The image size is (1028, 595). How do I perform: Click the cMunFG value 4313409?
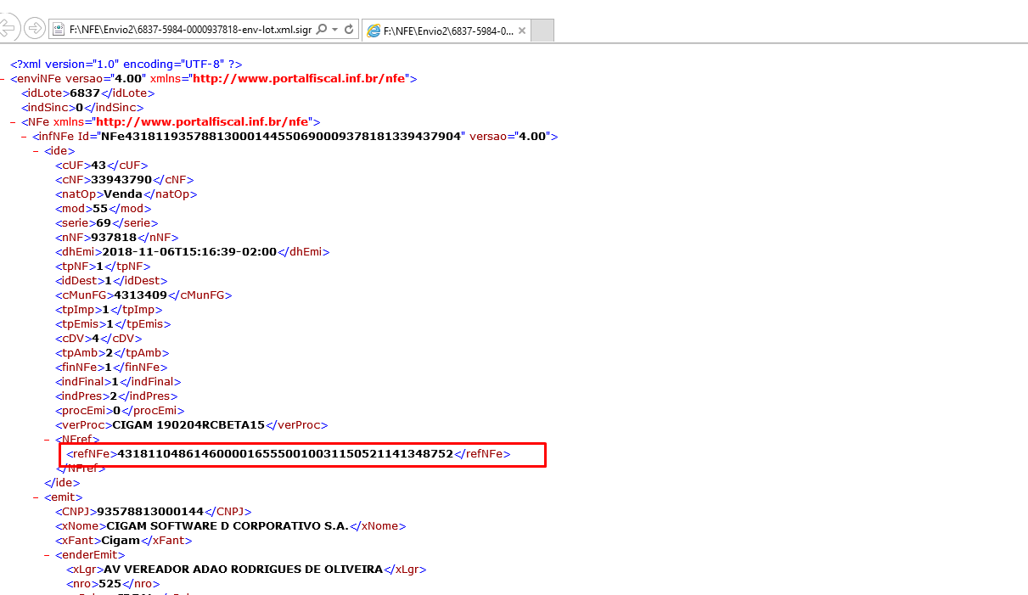click(141, 295)
